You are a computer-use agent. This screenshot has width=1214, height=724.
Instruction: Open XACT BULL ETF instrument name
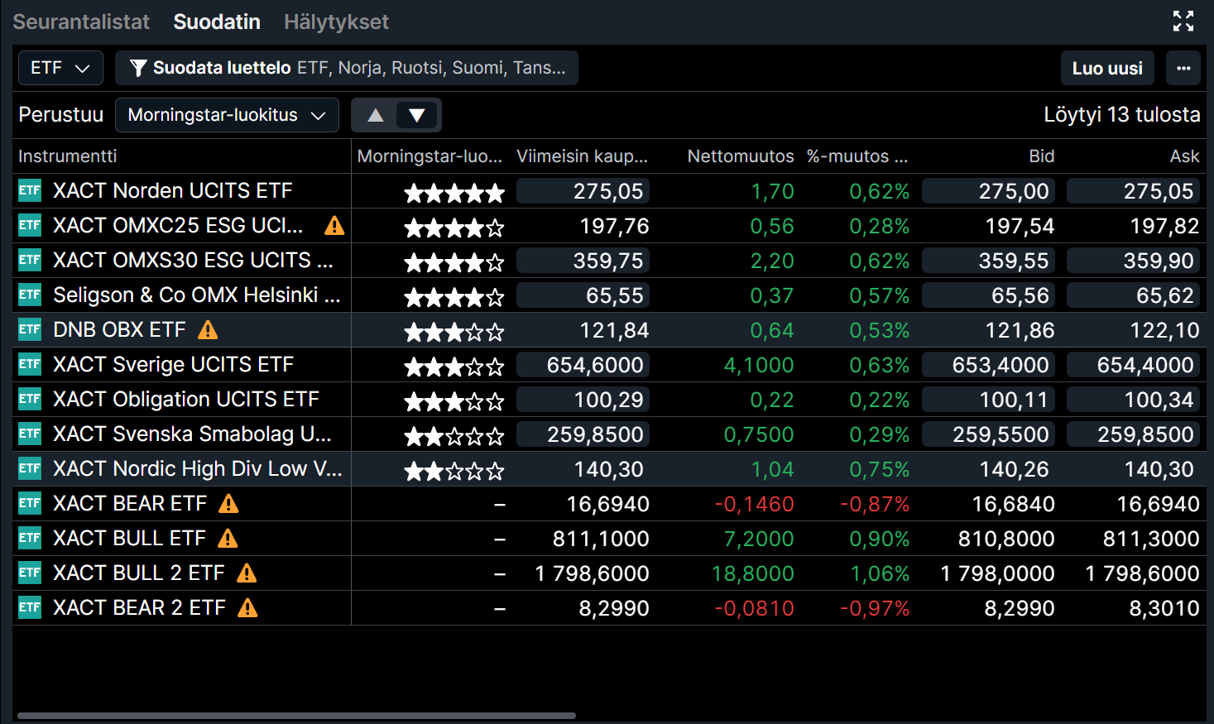pyautogui.click(x=129, y=538)
